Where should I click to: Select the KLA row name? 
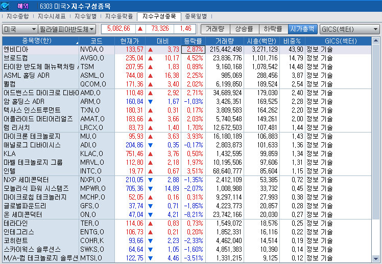pyautogui.click(x=10, y=153)
